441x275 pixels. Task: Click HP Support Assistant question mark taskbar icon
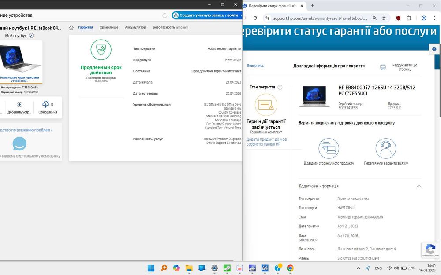(278, 268)
